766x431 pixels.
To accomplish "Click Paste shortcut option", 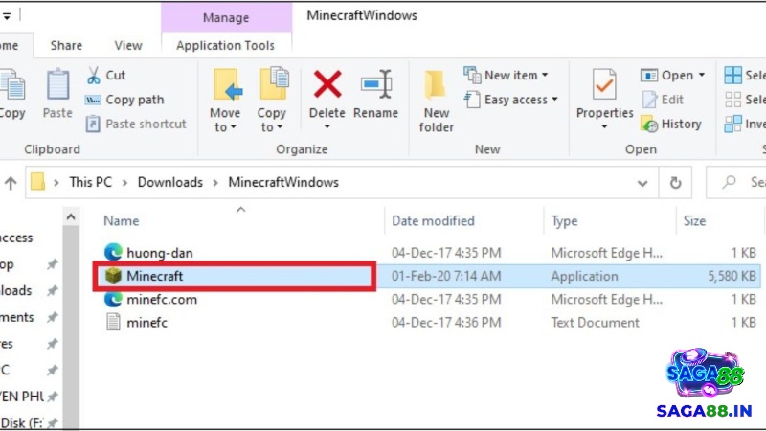I will click(136, 124).
